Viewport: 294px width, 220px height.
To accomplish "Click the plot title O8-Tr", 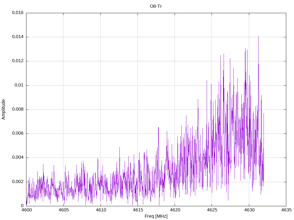I will pyautogui.click(x=156, y=6).
